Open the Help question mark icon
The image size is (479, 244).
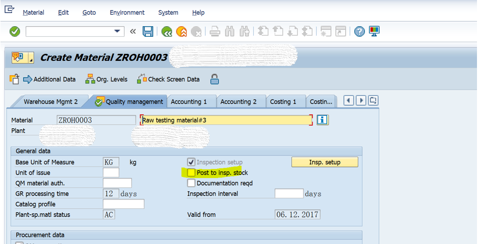click(359, 32)
